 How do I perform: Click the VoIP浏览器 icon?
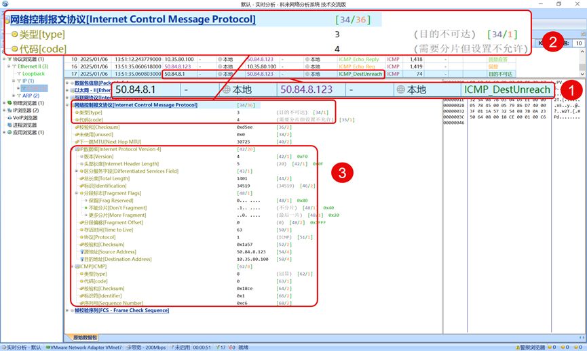pyautogui.click(x=10, y=118)
